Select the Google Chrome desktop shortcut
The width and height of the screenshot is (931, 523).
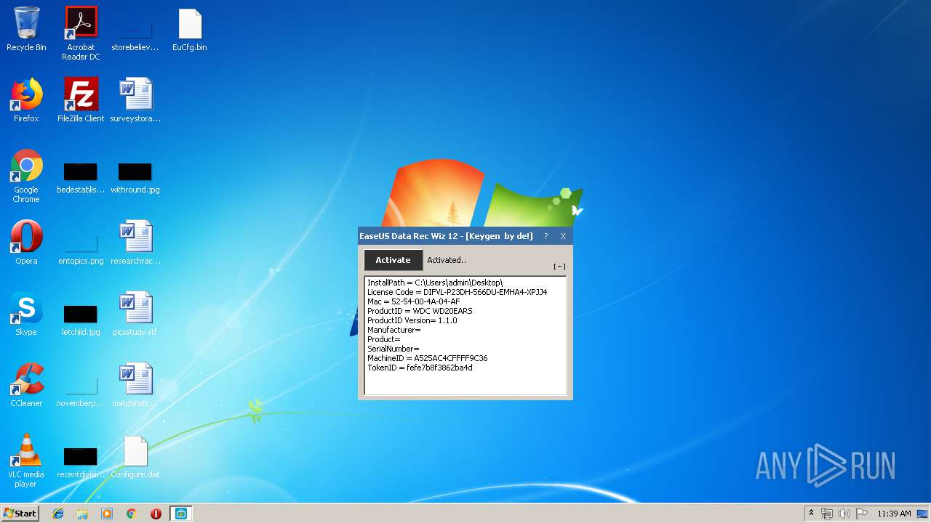click(26, 177)
